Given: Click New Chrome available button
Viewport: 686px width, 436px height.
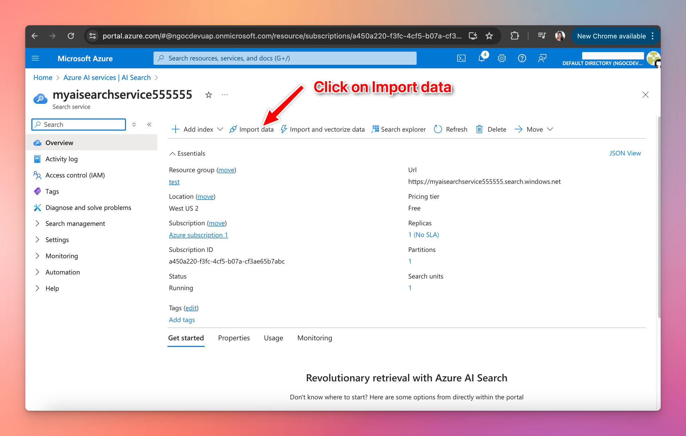Looking at the screenshot, I should [x=615, y=36].
